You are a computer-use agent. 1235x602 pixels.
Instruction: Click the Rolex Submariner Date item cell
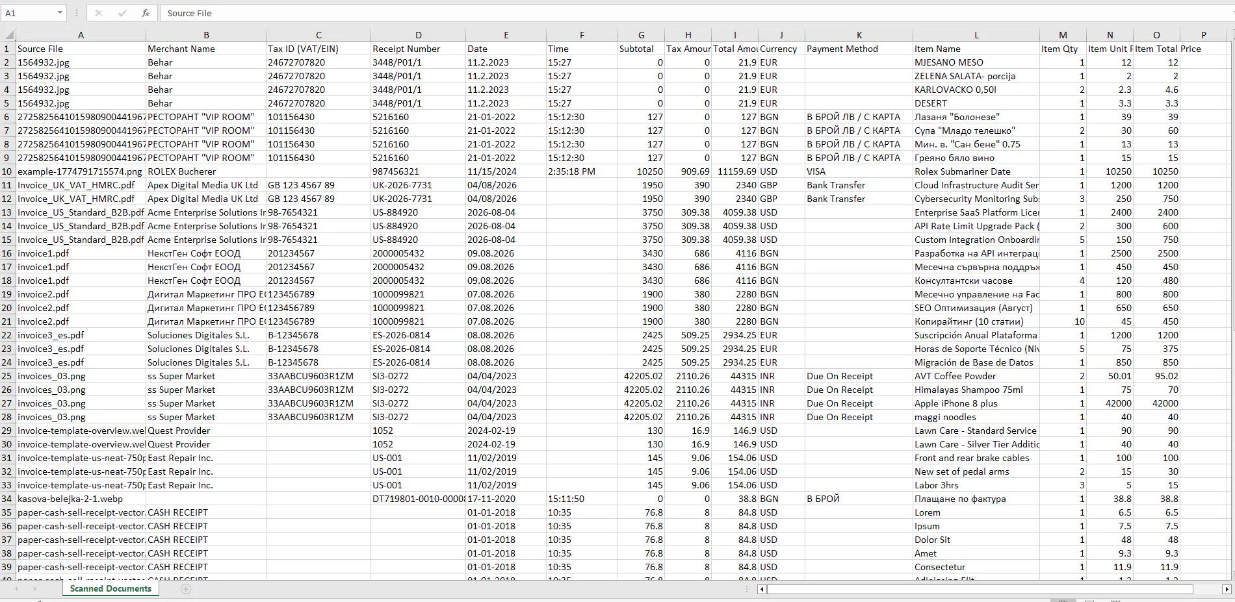click(976, 171)
